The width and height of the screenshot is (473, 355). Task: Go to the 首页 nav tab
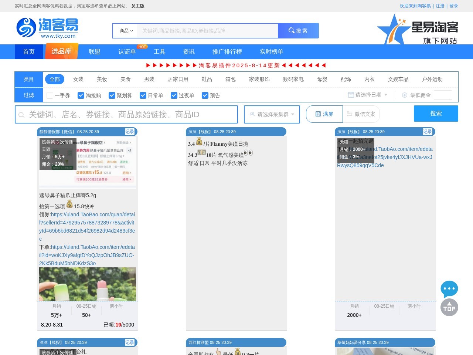coord(29,52)
